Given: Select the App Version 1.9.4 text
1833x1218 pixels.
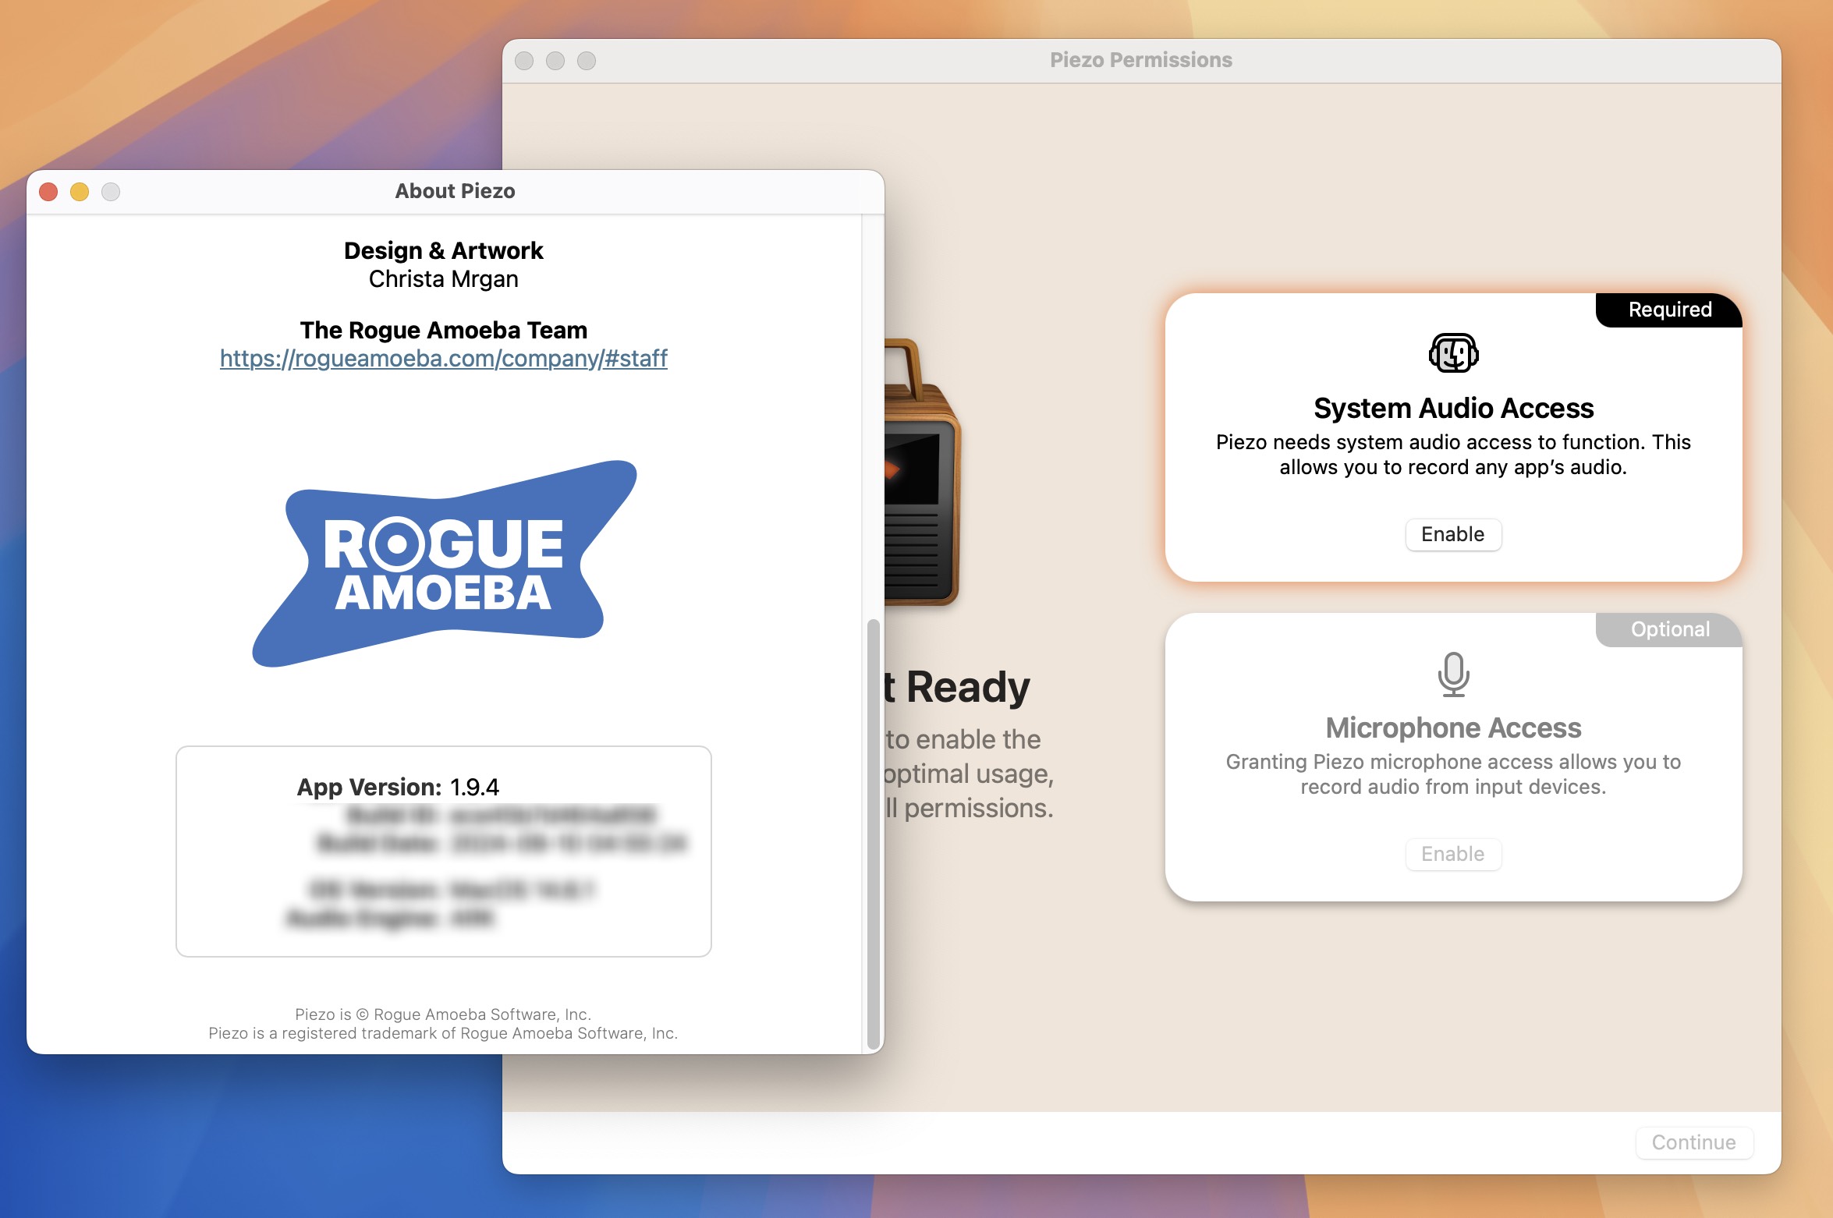Looking at the screenshot, I should [x=398, y=787].
